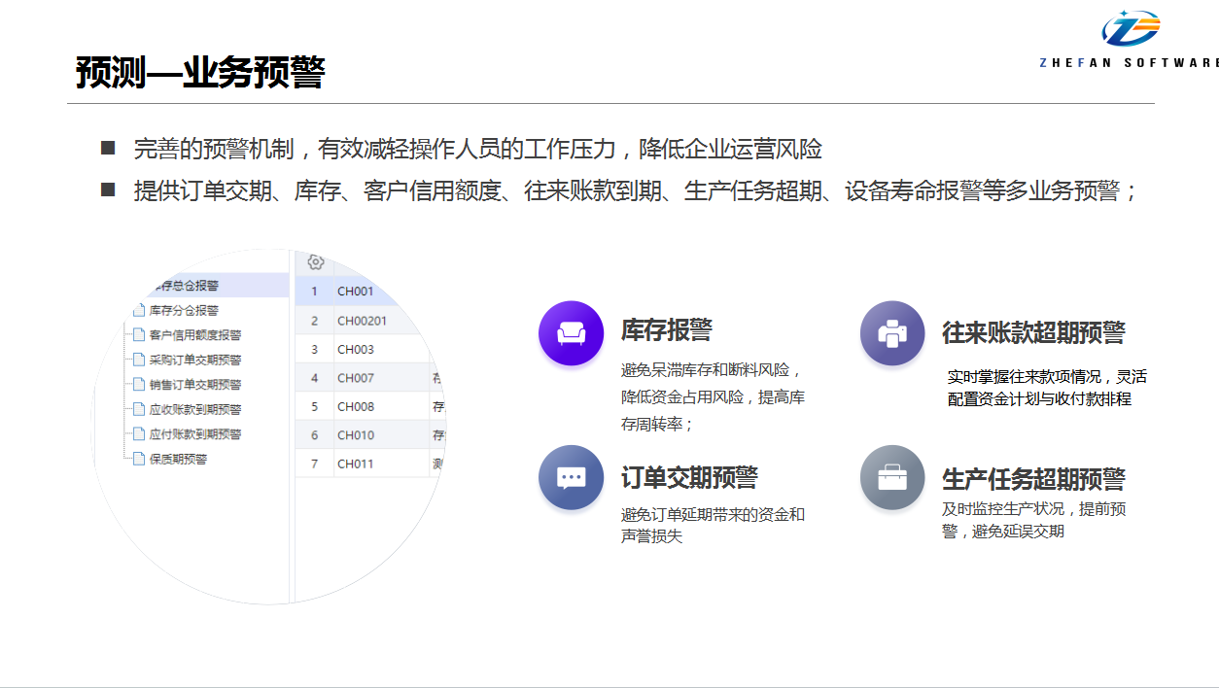Select the row with code CH008
Viewport: 1219px width, 688px height.
click(356, 406)
